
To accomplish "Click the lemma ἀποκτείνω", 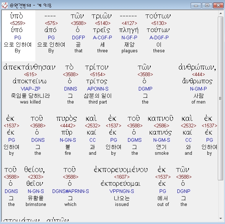I will tap(30, 81).
